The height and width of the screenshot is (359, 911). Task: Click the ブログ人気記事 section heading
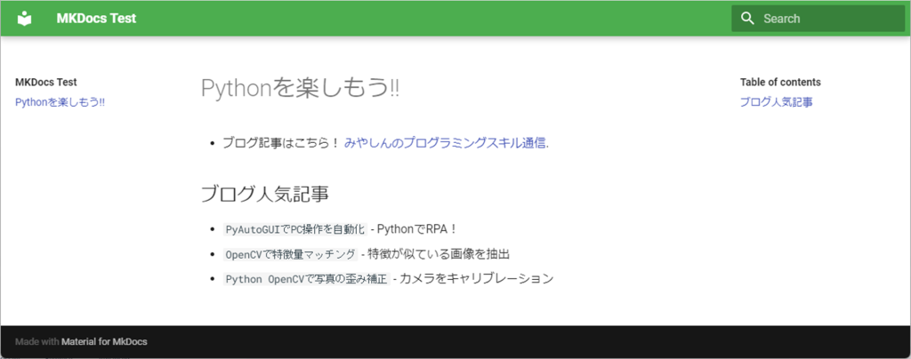coord(267,194)
